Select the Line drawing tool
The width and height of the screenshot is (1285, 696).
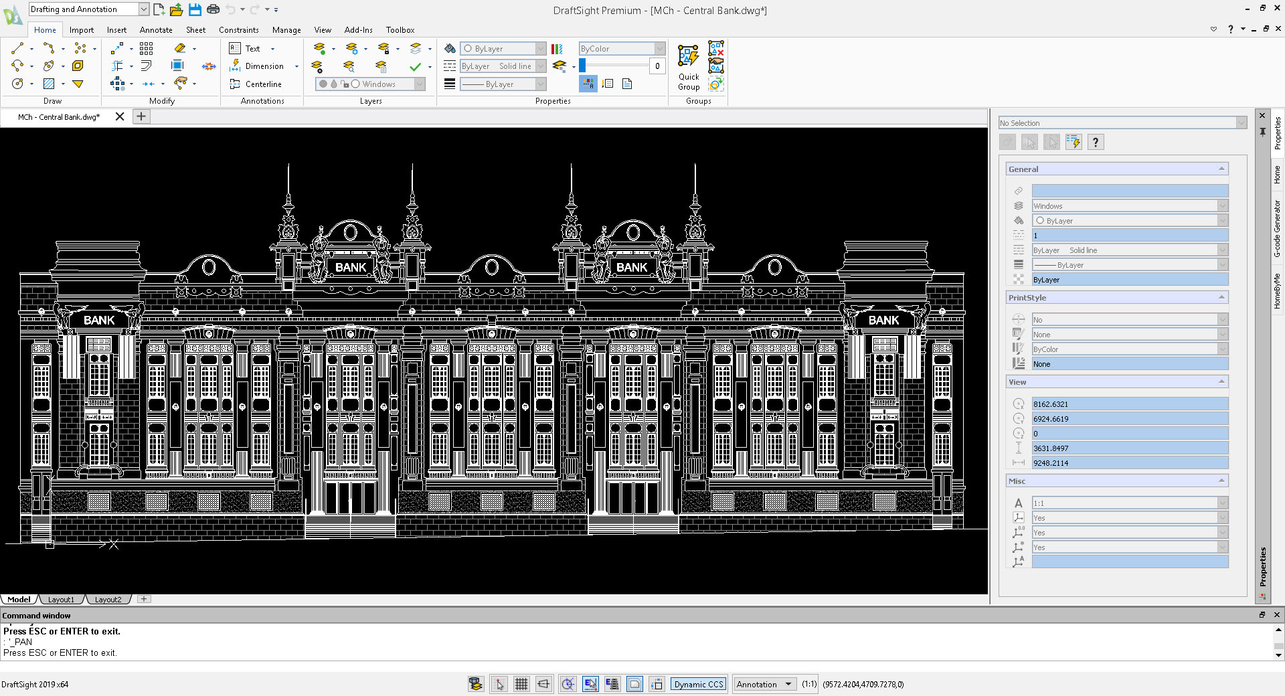point(17,48)
